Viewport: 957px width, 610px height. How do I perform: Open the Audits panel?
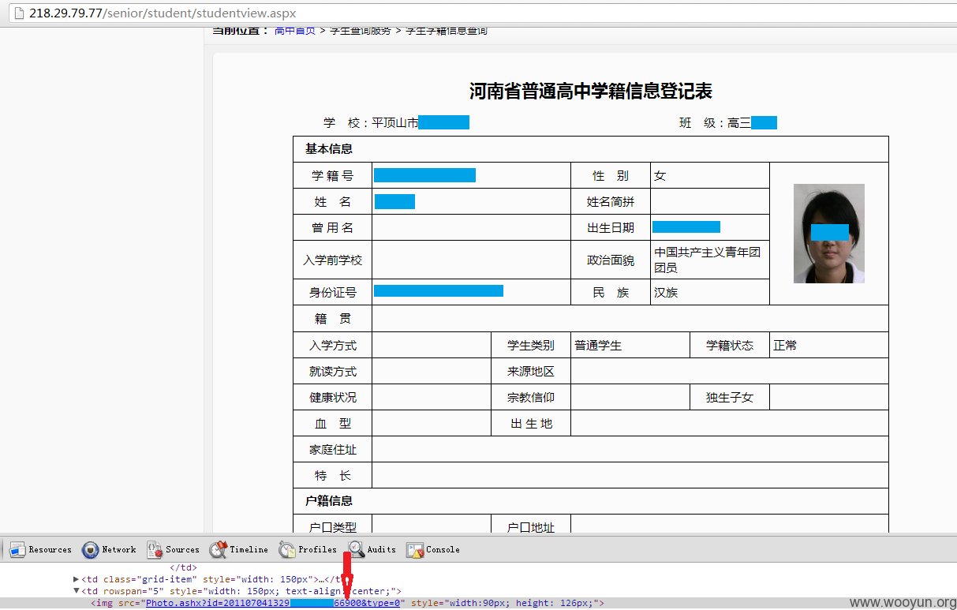click(x=372, y=549)
